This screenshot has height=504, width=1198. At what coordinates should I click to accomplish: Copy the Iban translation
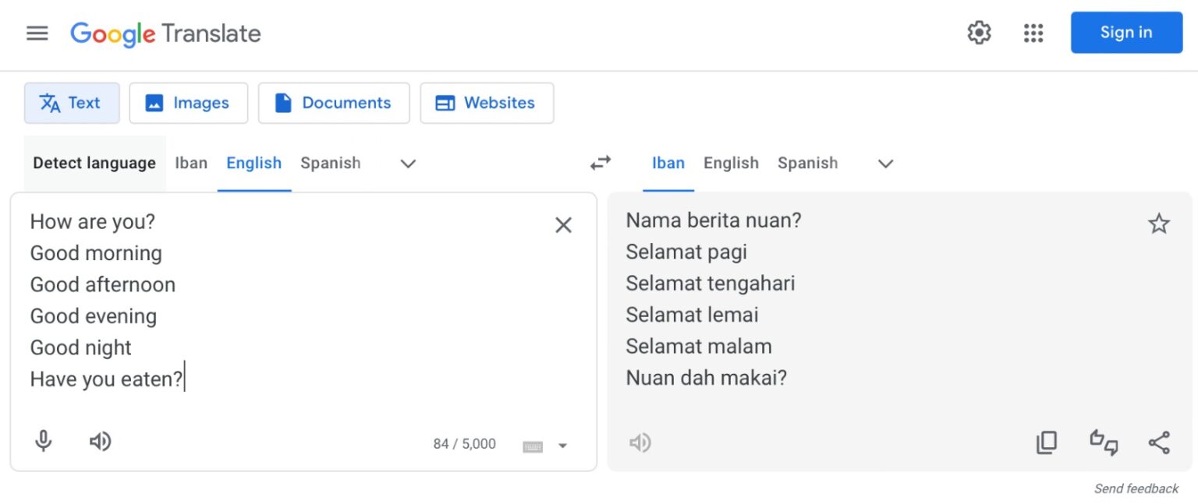point(1047,442)
